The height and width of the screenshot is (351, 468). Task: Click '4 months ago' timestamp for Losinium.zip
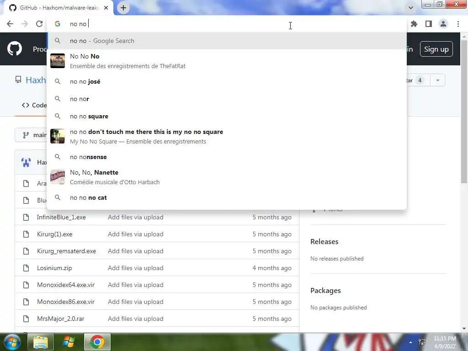[272, 268]
